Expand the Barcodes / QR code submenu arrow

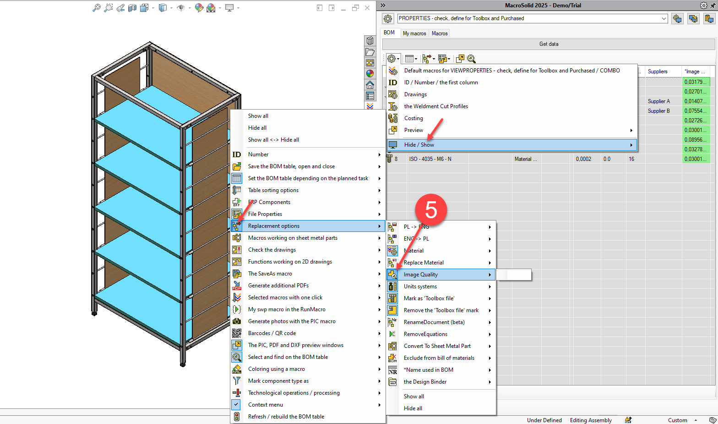(x=379, y=333)
